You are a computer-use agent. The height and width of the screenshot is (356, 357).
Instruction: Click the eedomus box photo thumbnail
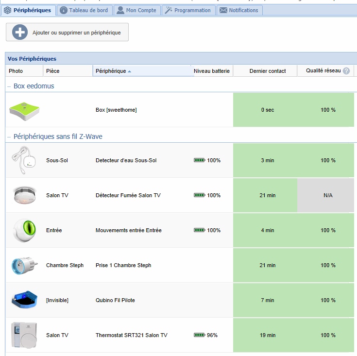[24, 111]
